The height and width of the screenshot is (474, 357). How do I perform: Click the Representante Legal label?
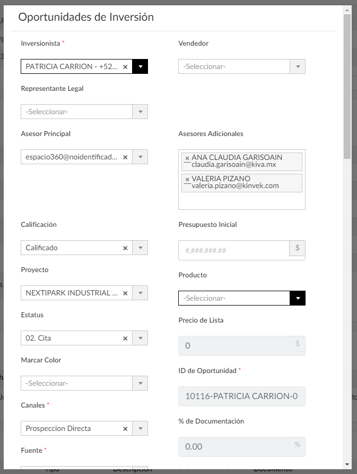[x=52, y=89]
